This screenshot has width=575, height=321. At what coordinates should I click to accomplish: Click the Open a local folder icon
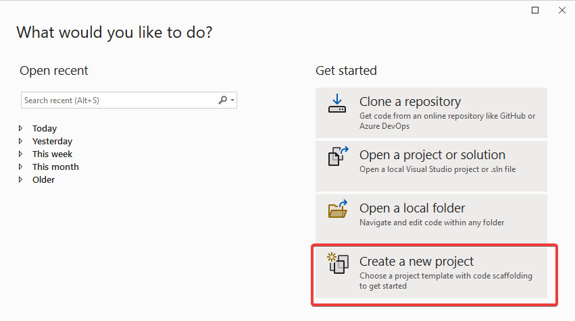(338, 209)
